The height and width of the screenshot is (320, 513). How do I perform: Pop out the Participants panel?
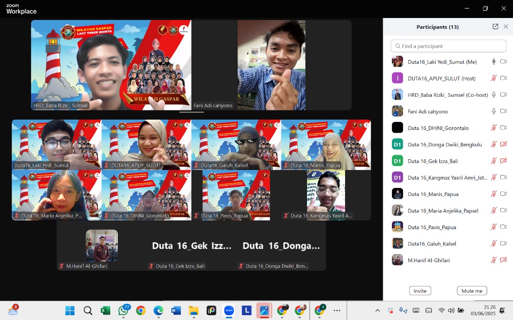pyautogui.click(x=495, y=27)
